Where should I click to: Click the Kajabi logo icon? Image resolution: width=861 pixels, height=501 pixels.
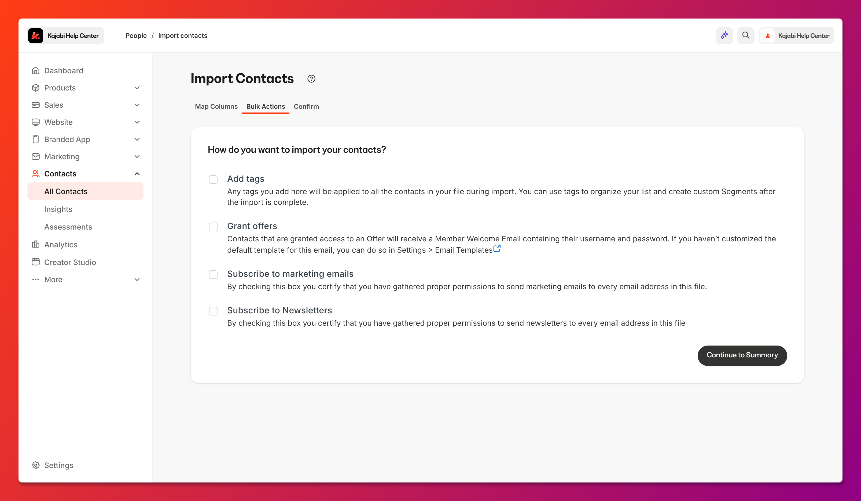(35, 35)
